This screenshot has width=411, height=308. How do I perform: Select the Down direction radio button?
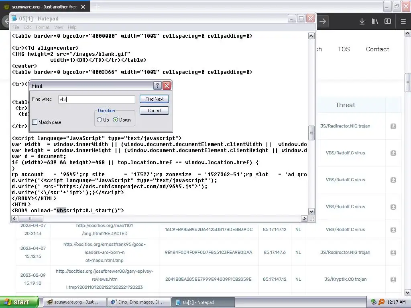(x=115, y=120)
